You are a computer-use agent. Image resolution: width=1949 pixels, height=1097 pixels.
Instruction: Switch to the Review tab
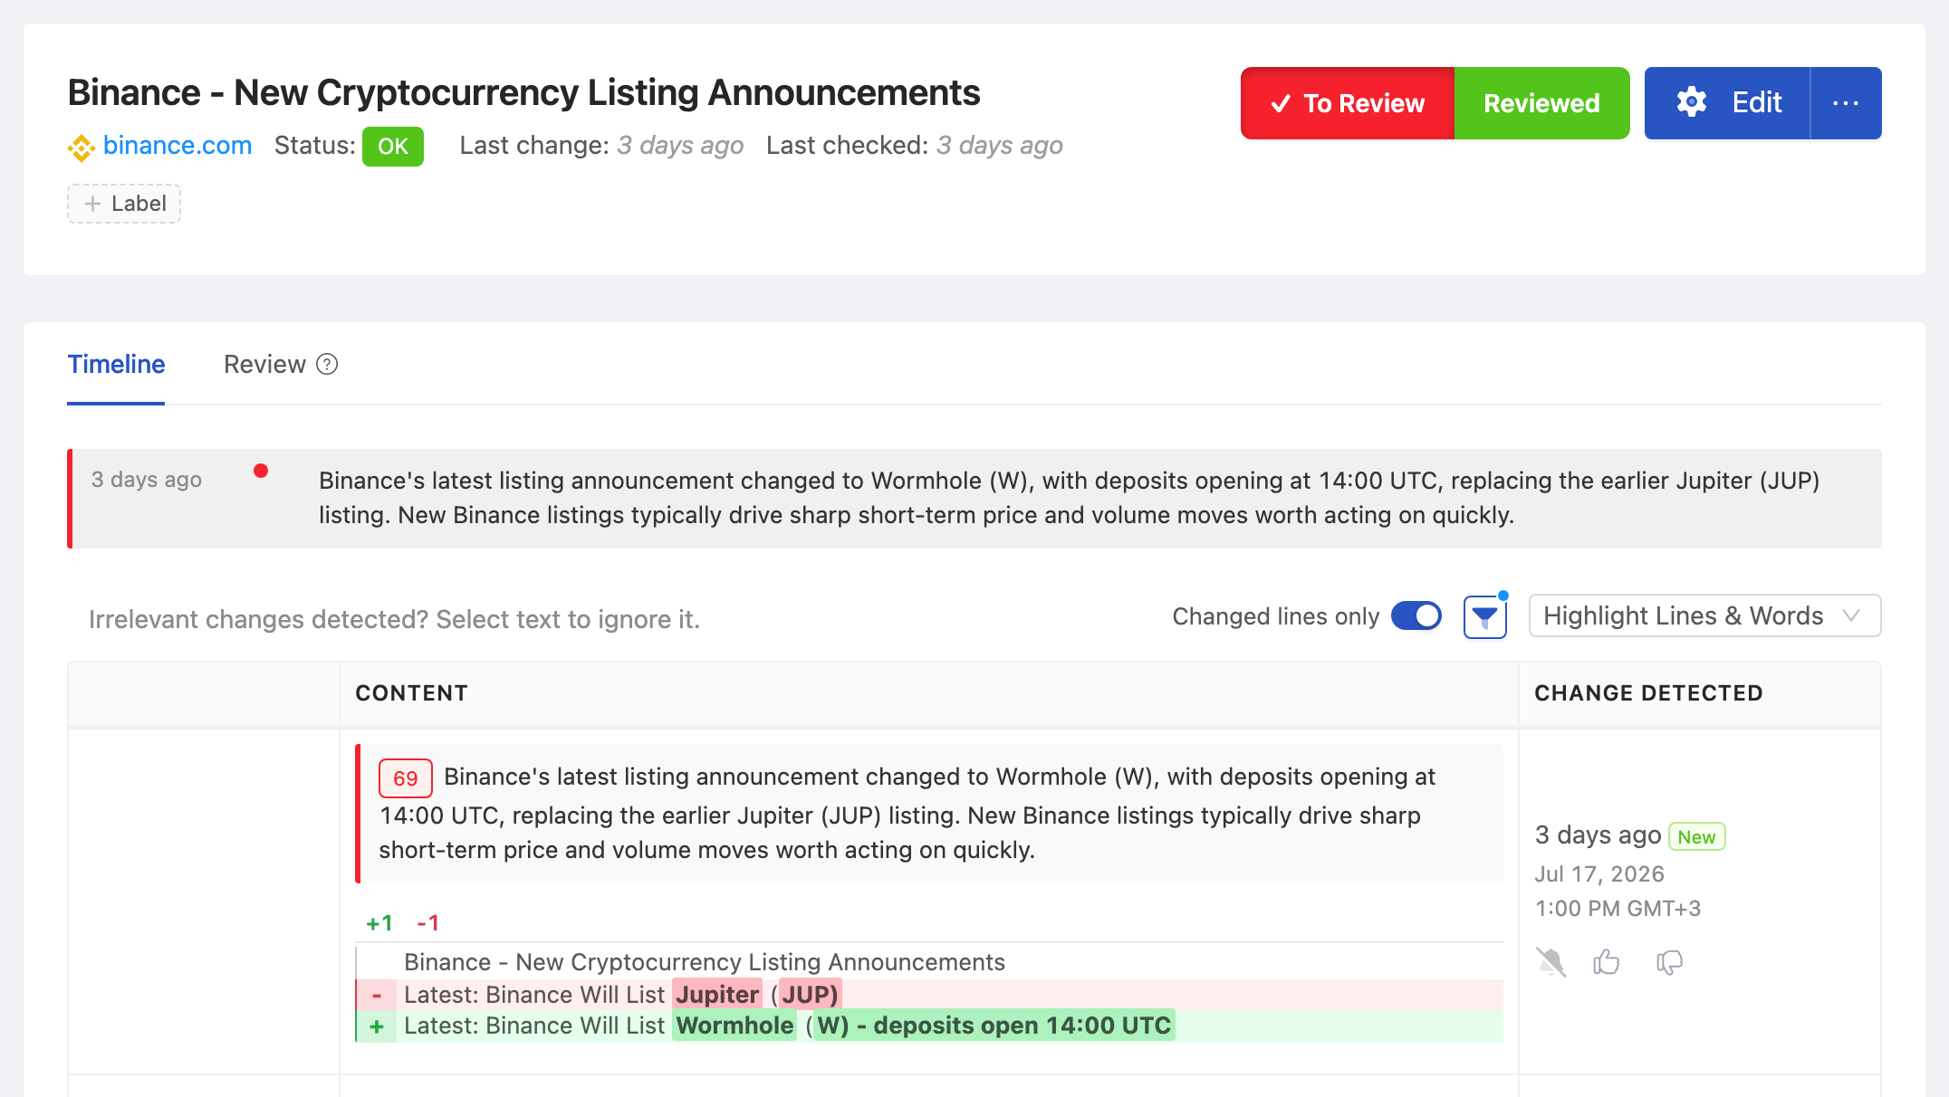264,365
